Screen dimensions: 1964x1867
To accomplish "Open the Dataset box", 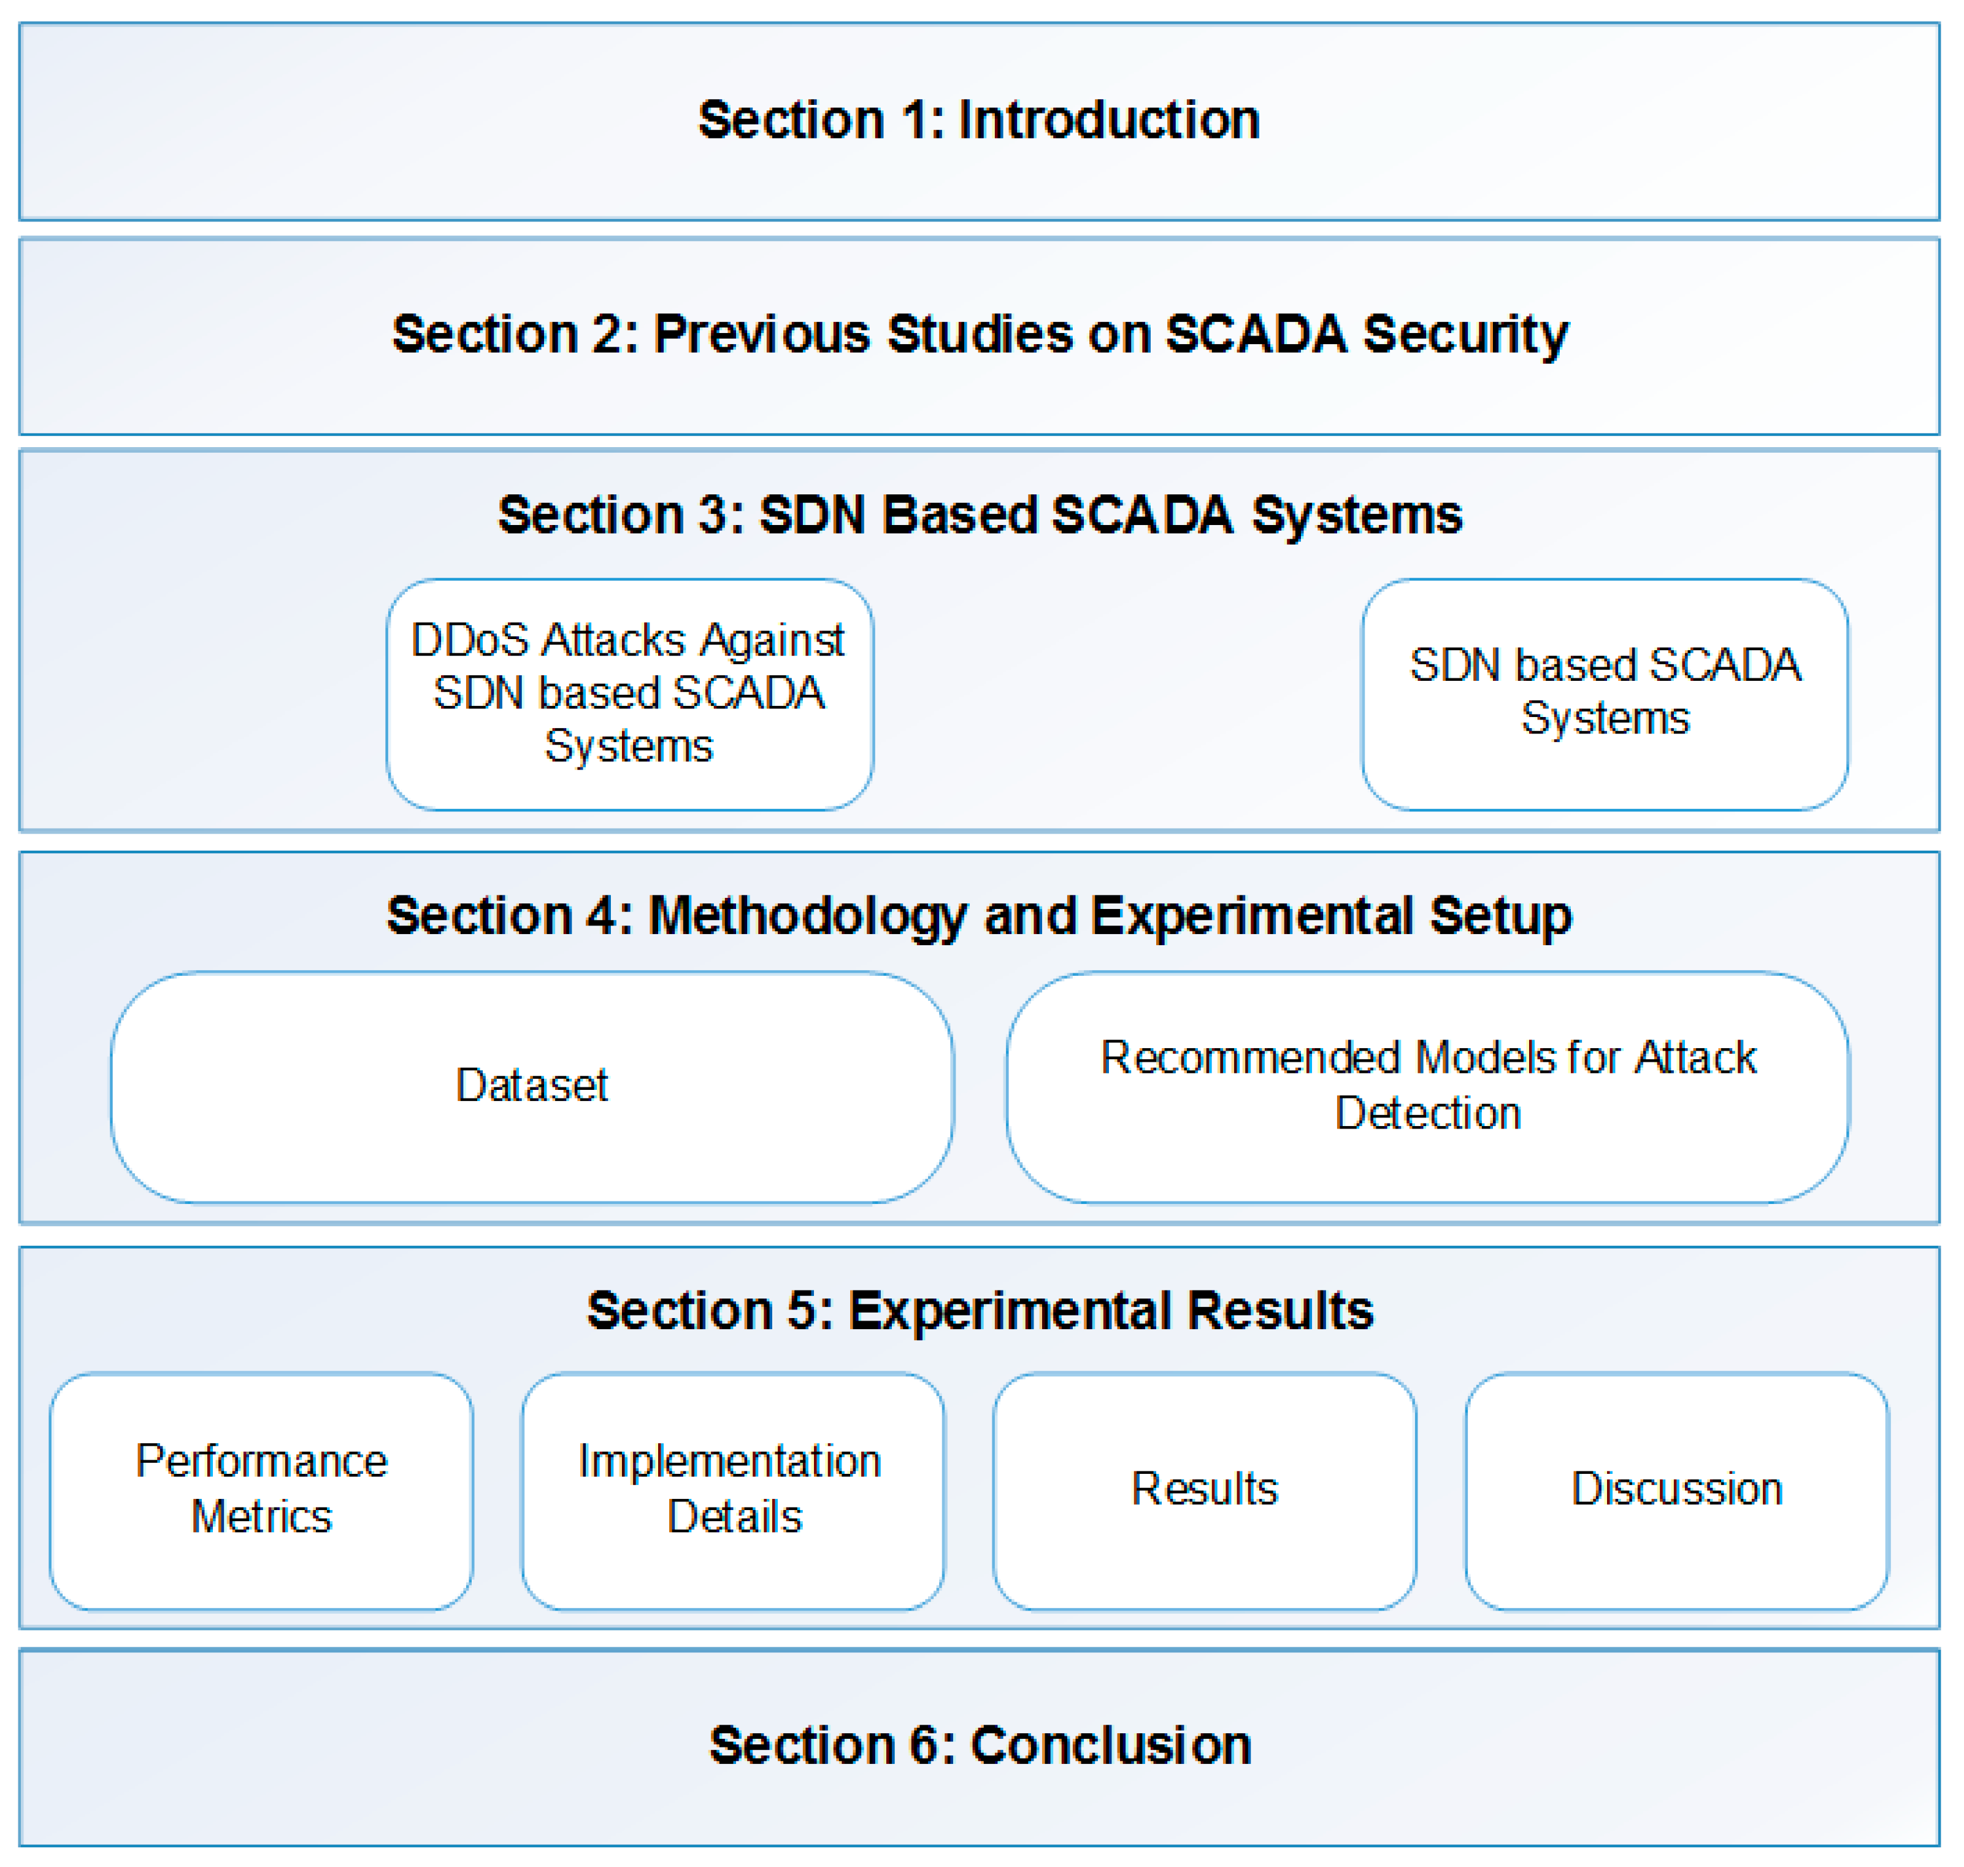I will [x=532, y=1088].
